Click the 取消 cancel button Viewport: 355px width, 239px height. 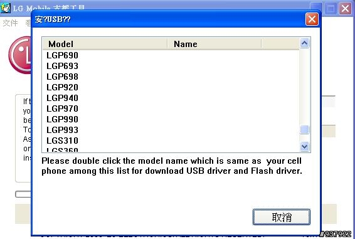coord(282,217)
